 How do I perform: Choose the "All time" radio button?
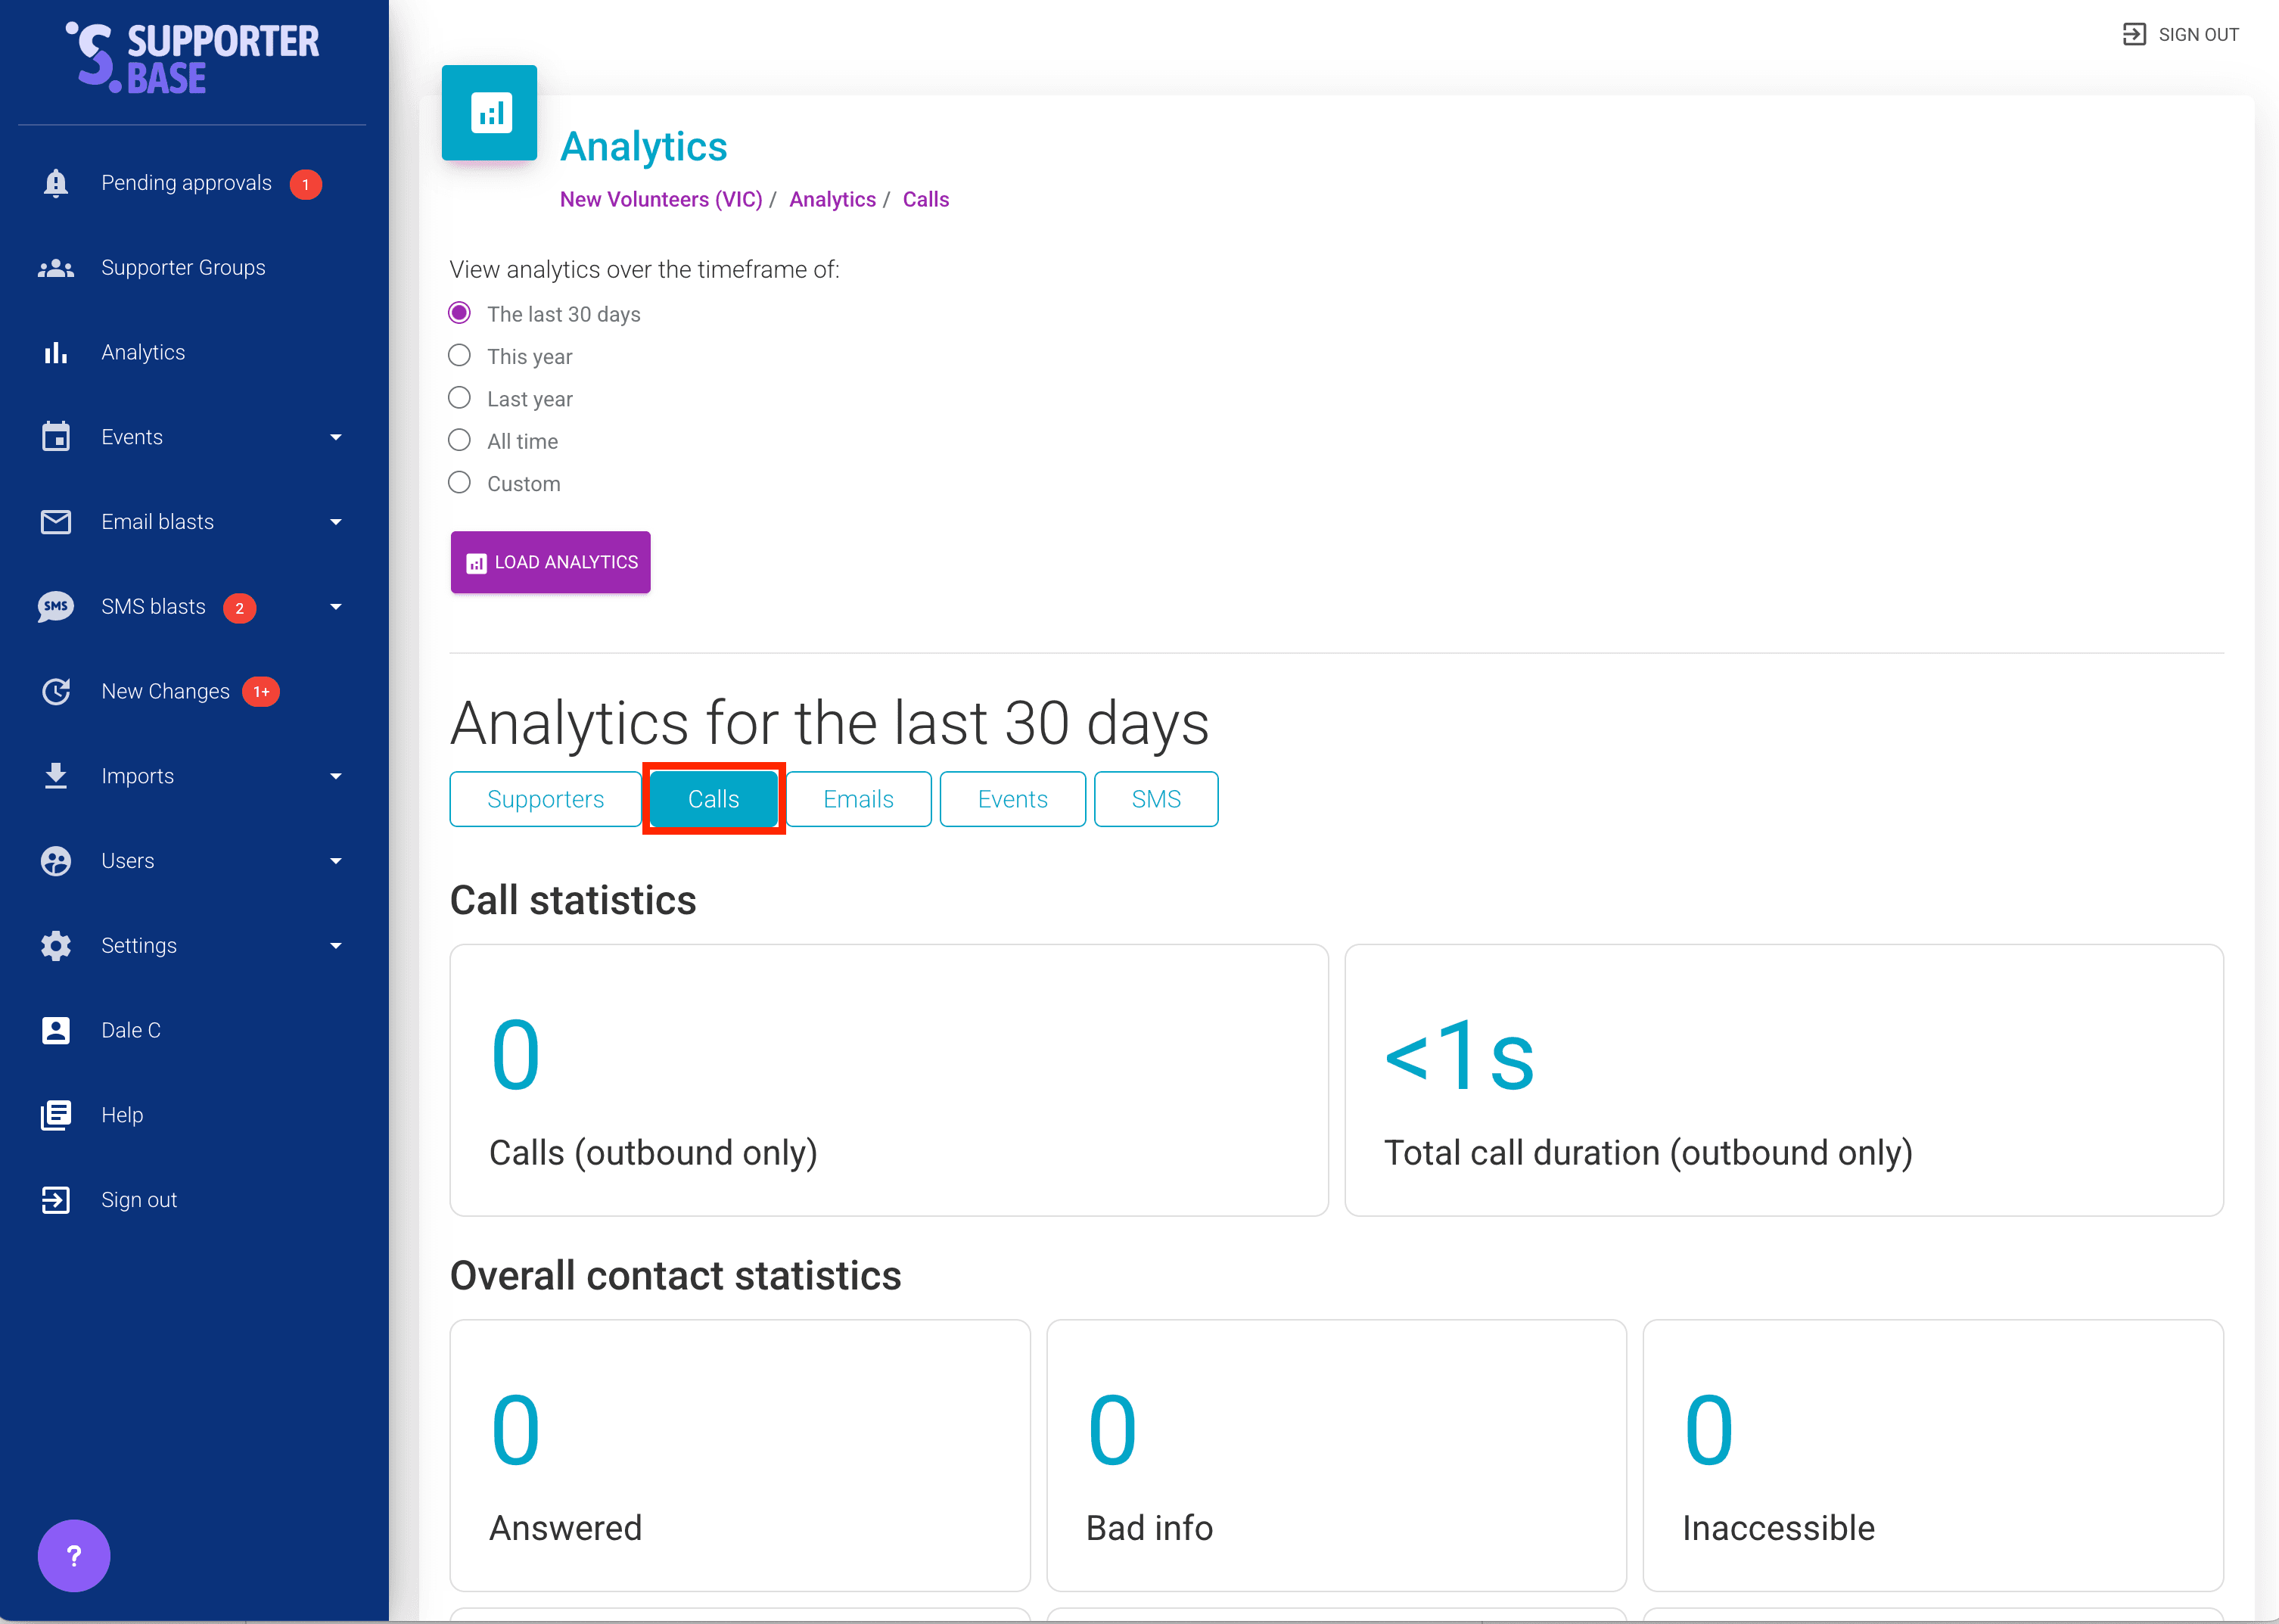point(460,441)
